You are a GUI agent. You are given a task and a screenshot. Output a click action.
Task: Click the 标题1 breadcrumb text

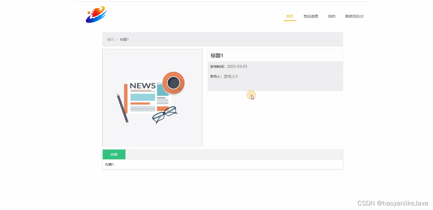click(x=124, y=40)
